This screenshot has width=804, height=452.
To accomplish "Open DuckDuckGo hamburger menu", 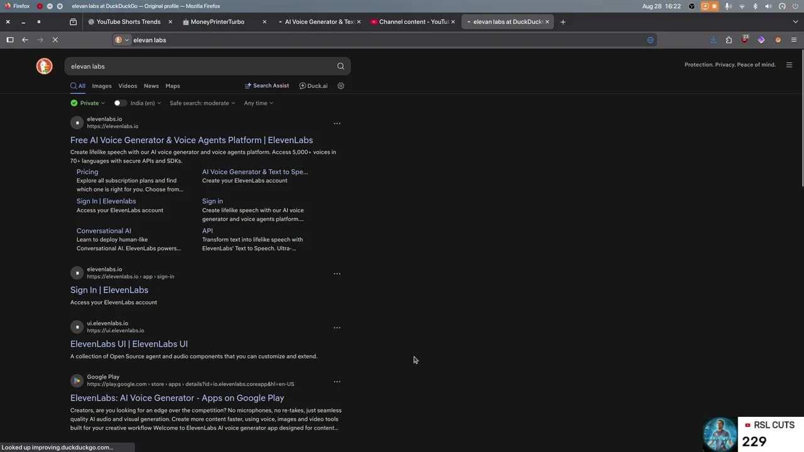I will pyautogui.click(x=789, y=65).
